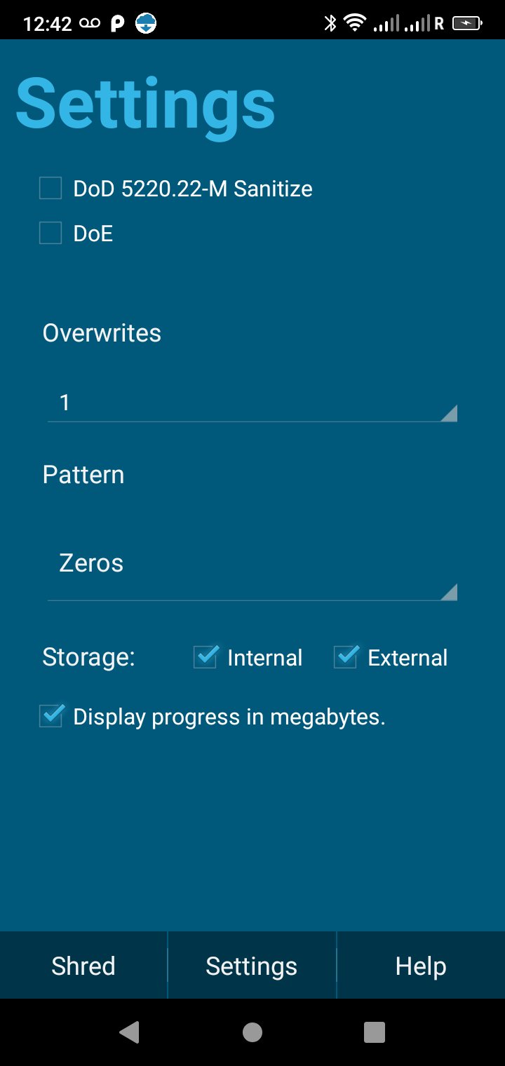Tap the Wi-Fi status icon
The image size is (505, 1066).
click(355, 23)
